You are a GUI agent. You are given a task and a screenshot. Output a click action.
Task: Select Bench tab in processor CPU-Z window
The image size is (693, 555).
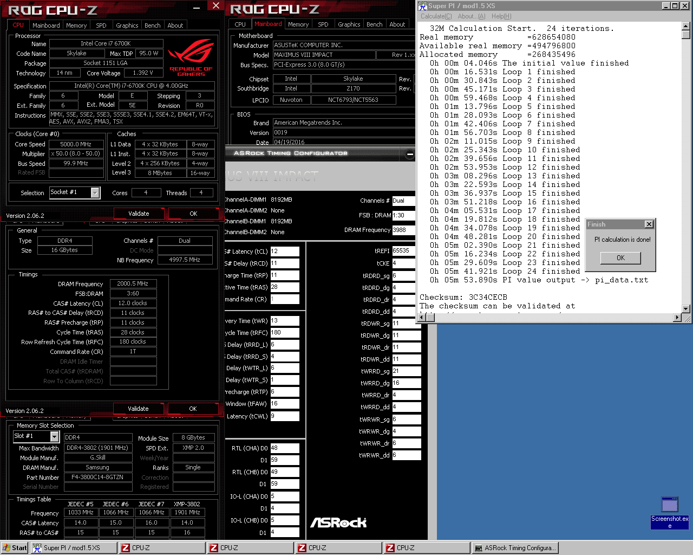point(153,25)
